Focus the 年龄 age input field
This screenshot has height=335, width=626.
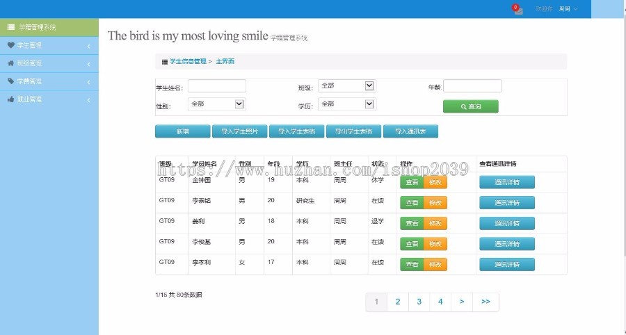(x=472, y=85)
